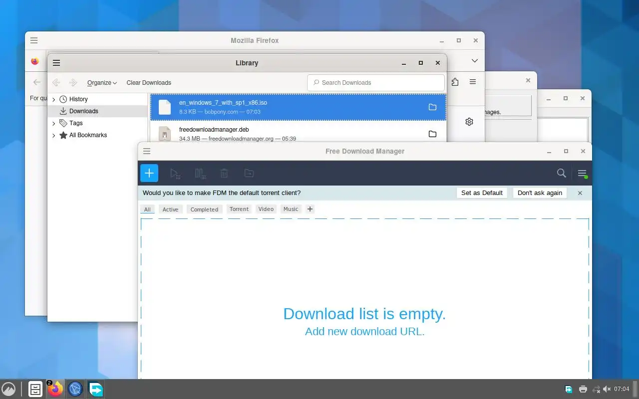Select the Torrent filter tab
The width and height of the screenshot is (639, 399).
click(x=239, y=209)
